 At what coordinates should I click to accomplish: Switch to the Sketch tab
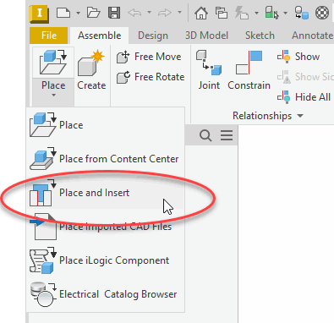(x=260, y=36)
